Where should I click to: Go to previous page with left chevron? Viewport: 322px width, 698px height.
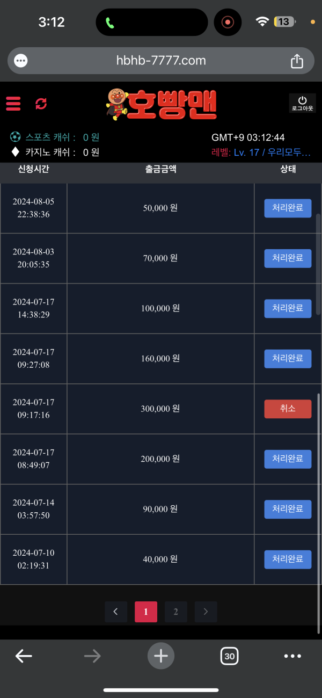[x=116, y=612]
